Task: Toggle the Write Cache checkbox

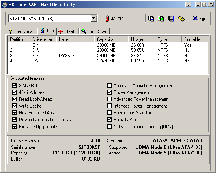Action: coord(14,106)
